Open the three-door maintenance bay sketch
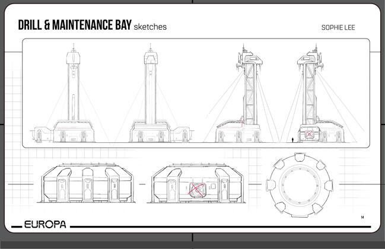Image resolution: width=385 pixels, height=249 pixels. (85, 183)
